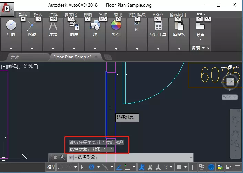Switch to the 开始 start tab
Viewport: 243px width, 173px height.
15,57
